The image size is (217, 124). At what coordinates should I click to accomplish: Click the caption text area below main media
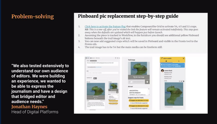[x=96, y=105]
